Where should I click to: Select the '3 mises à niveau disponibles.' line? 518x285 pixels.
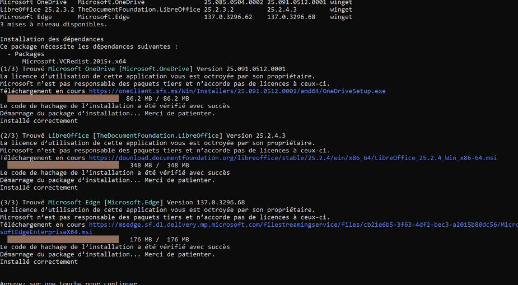pyautogui.click(x=54, y=25)
